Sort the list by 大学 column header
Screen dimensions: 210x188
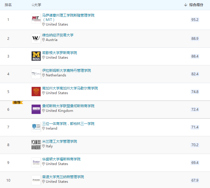36,5
